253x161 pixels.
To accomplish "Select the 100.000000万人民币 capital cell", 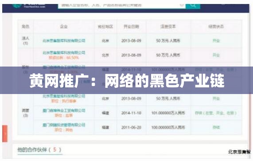I will click(x=168, y=127).
